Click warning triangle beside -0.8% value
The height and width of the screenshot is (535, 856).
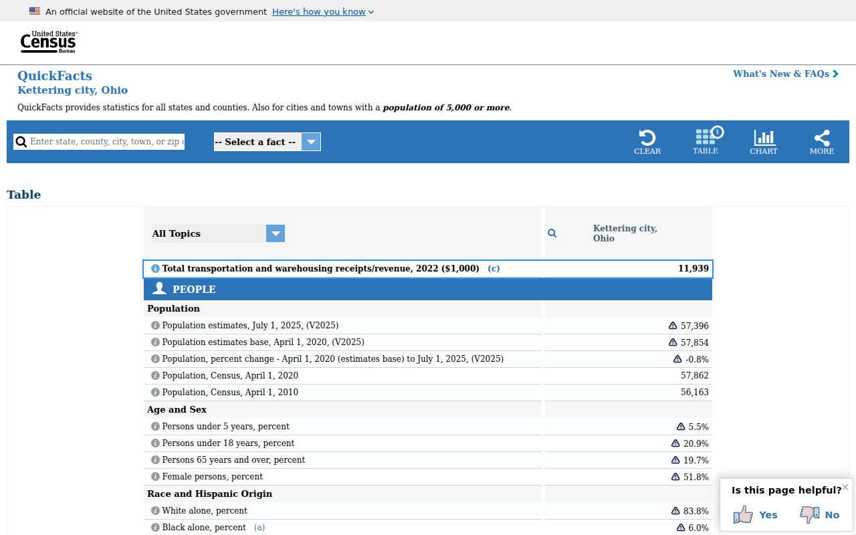tap(677, 359)
